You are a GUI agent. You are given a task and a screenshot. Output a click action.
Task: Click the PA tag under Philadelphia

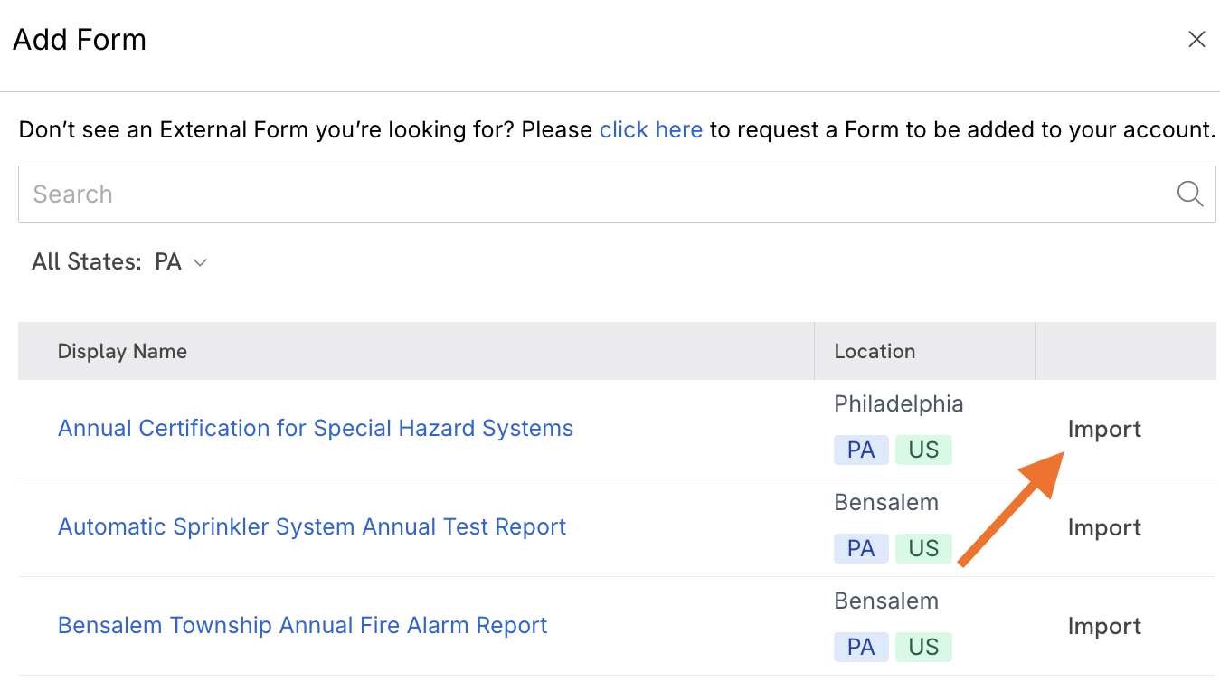(x=861, y=450)
